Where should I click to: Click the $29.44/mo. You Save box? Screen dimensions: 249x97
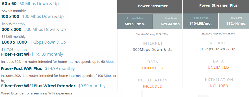pyautogui.click(x=167, y=21)
